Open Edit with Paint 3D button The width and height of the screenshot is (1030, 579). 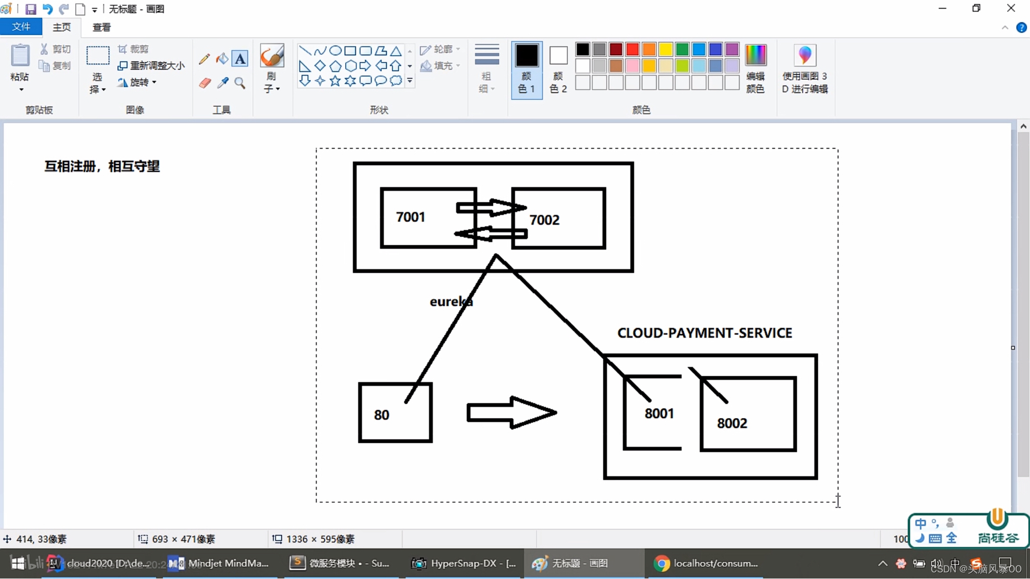tap(805, 68)
